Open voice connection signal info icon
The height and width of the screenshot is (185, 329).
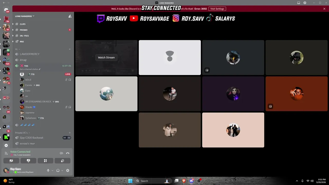point(6,153)
